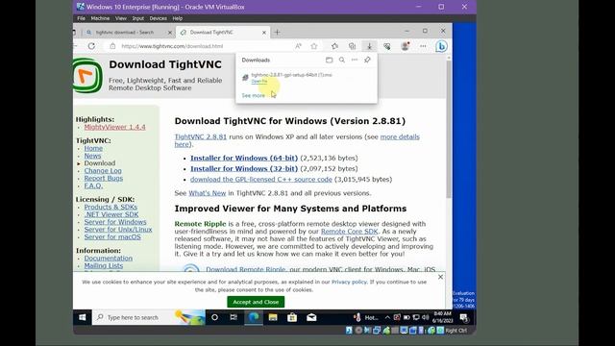Open Change Log sidebar link
The width and height of the screenshot is (615, 346).
click(103, 171)
